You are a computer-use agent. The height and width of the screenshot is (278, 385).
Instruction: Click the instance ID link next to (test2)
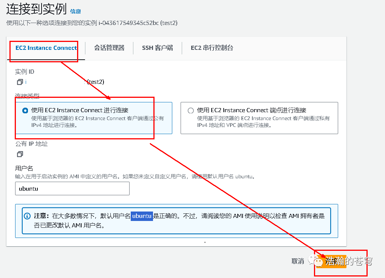26,82
